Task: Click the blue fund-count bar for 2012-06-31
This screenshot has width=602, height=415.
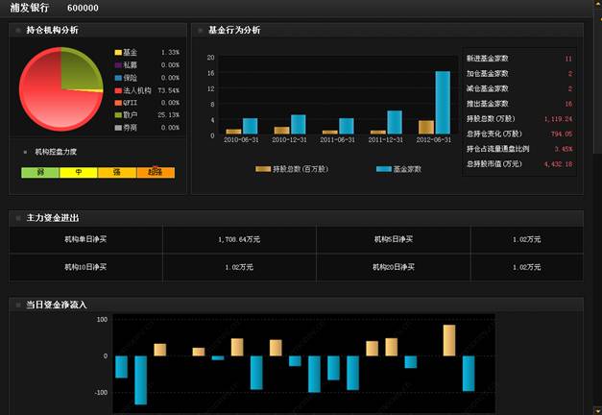Action: pyautogui.click(x=443, y=103)
